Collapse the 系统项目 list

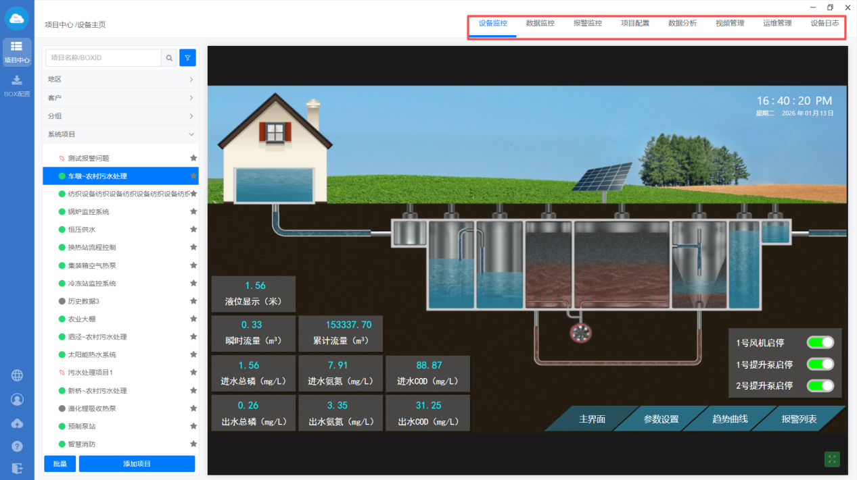click(x=120, y=134)
